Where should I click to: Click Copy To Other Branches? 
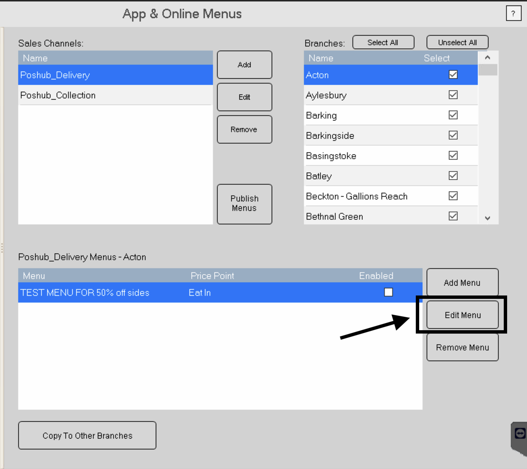click(x=87, y=435)
